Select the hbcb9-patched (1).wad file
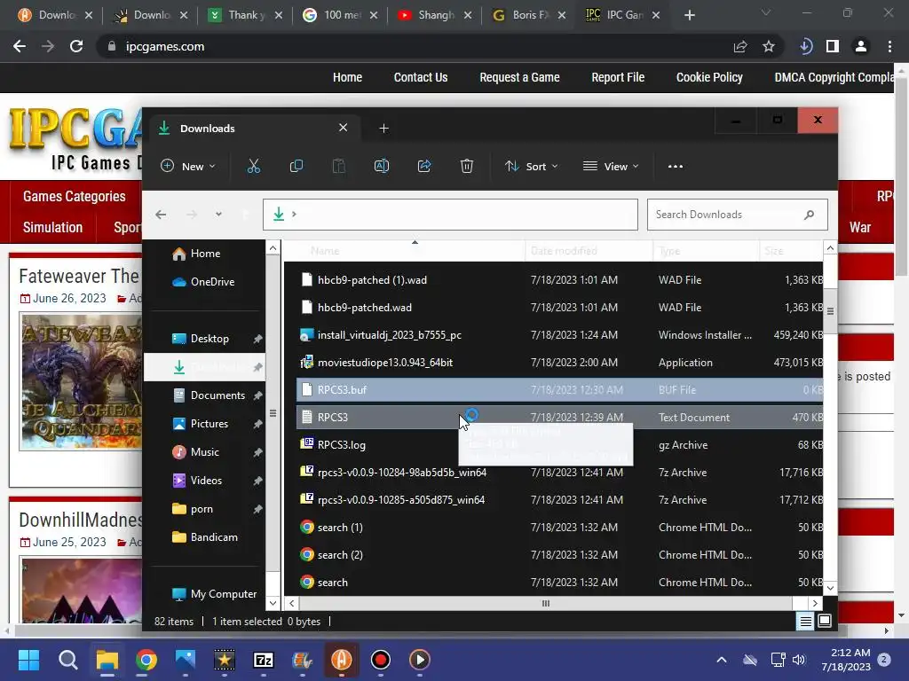 pos(559,279)
